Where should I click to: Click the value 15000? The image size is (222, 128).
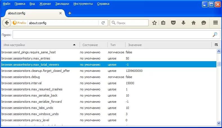pos(130,83)
